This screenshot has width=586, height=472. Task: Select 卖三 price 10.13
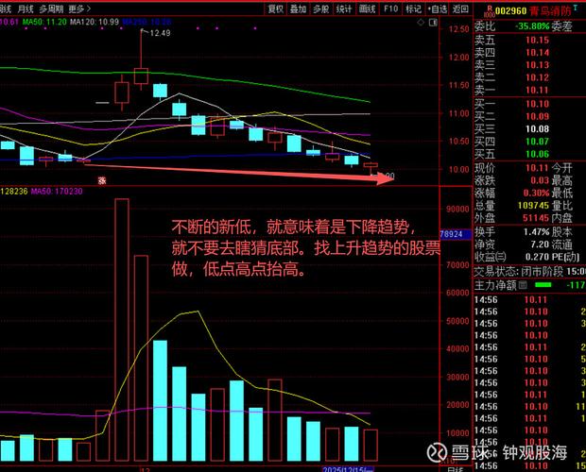[537, 65]
